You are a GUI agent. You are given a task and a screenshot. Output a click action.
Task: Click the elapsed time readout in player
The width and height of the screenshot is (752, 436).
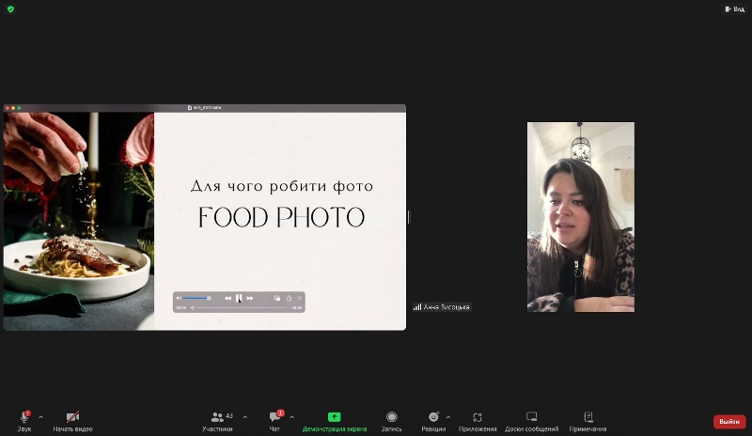(180, 308)
